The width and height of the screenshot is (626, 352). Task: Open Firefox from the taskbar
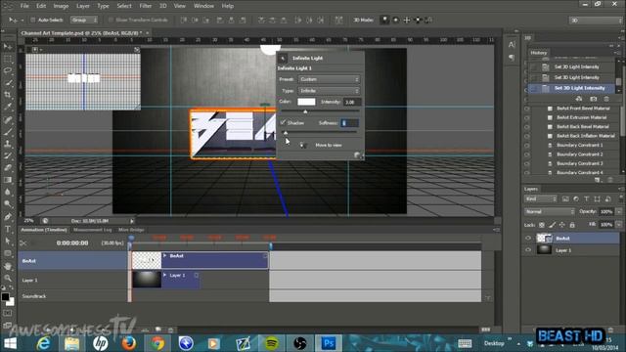(x=128, y=343)
